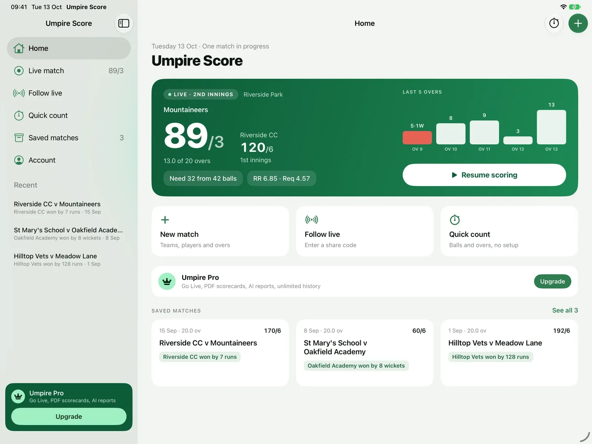Screen dimensions: 592x444
Task: Open Account in the sidebar
Action: (69, 160)
